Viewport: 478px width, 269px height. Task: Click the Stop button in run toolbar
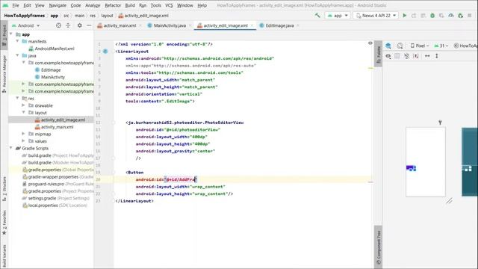[470, 15]
